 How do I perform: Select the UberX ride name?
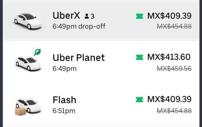[66, 16]
